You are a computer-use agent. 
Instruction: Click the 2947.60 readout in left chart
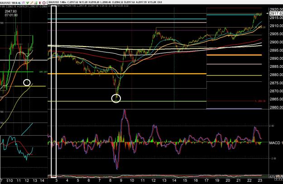point(11,11)
